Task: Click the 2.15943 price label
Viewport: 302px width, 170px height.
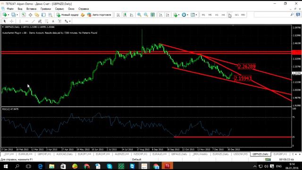Action: [243, 78]
